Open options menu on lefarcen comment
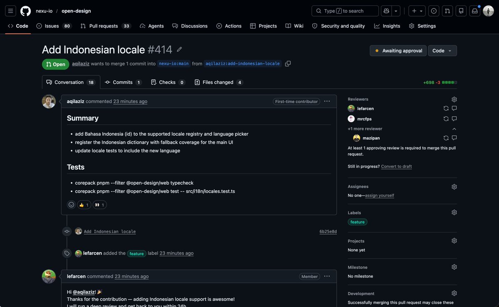The height and width of the screenshot is (307, 499). click(x=327, y=276)
